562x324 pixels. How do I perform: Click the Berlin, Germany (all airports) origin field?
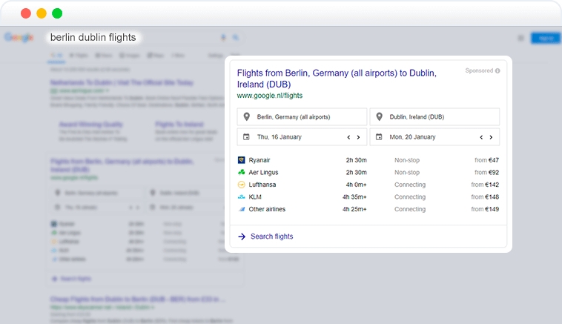pos(302,117)
